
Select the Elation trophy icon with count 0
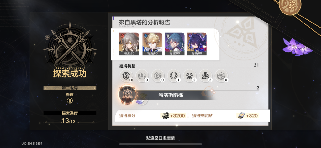point(221,76)
